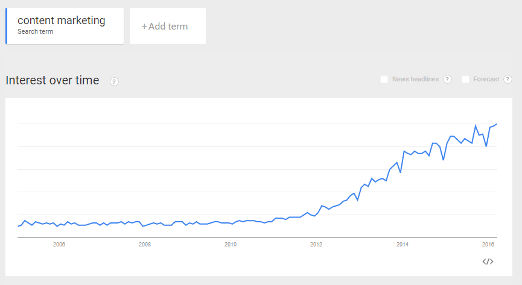Open the News headlines help tooltip icon
522x285 pixels.
(x=447, y=80)
